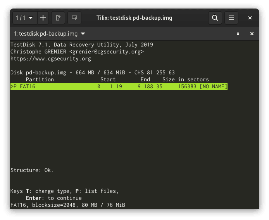Select the highlighted FAT16 partition row

119,87
